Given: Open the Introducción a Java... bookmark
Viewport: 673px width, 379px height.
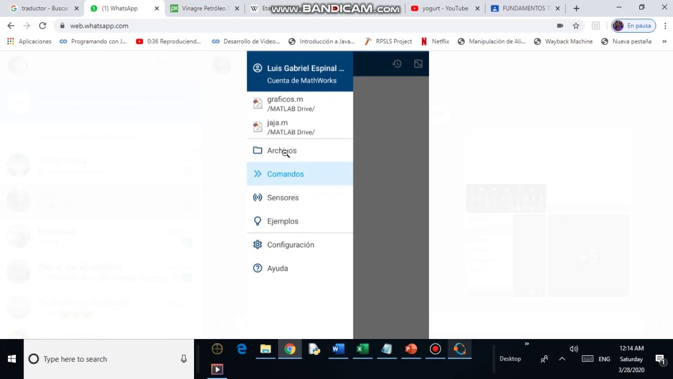Looking at the screenshot, I should click(x=322, y=42).
